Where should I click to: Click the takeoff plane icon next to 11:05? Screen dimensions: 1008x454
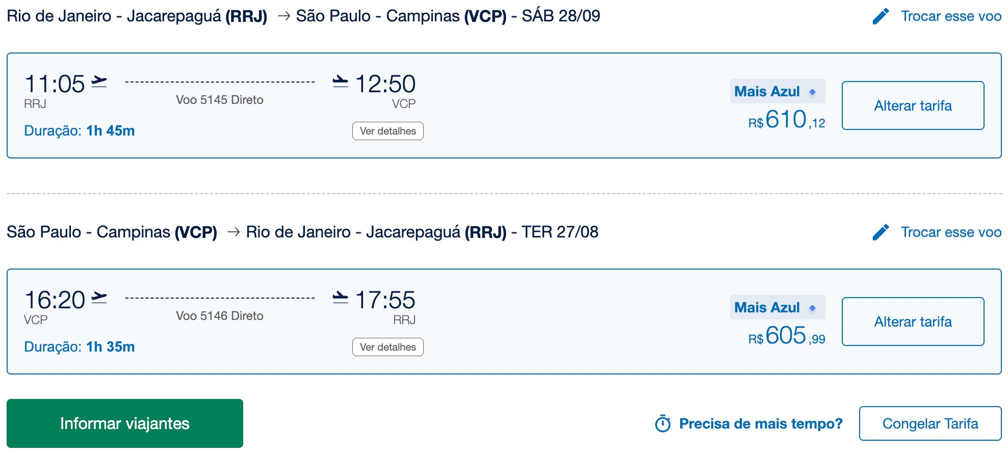click(x=99, y=82)
